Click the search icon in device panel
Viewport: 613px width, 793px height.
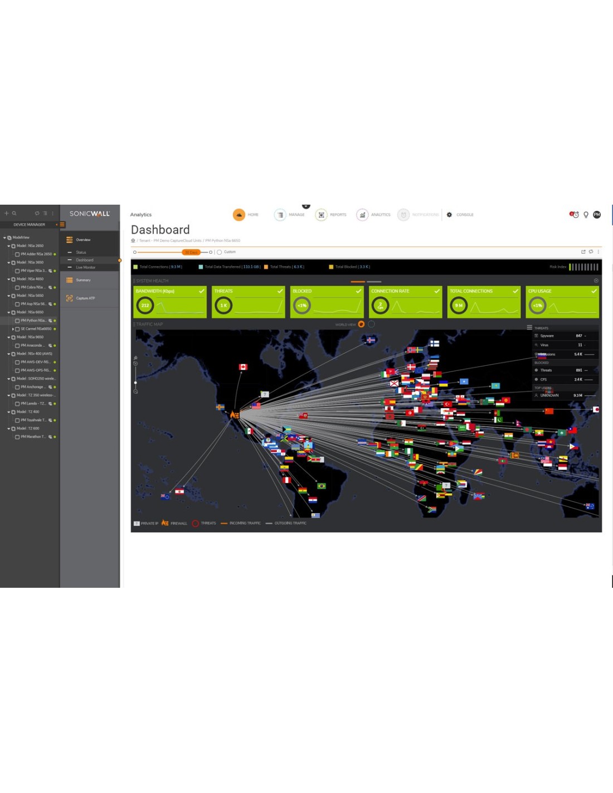pos(14,213)
